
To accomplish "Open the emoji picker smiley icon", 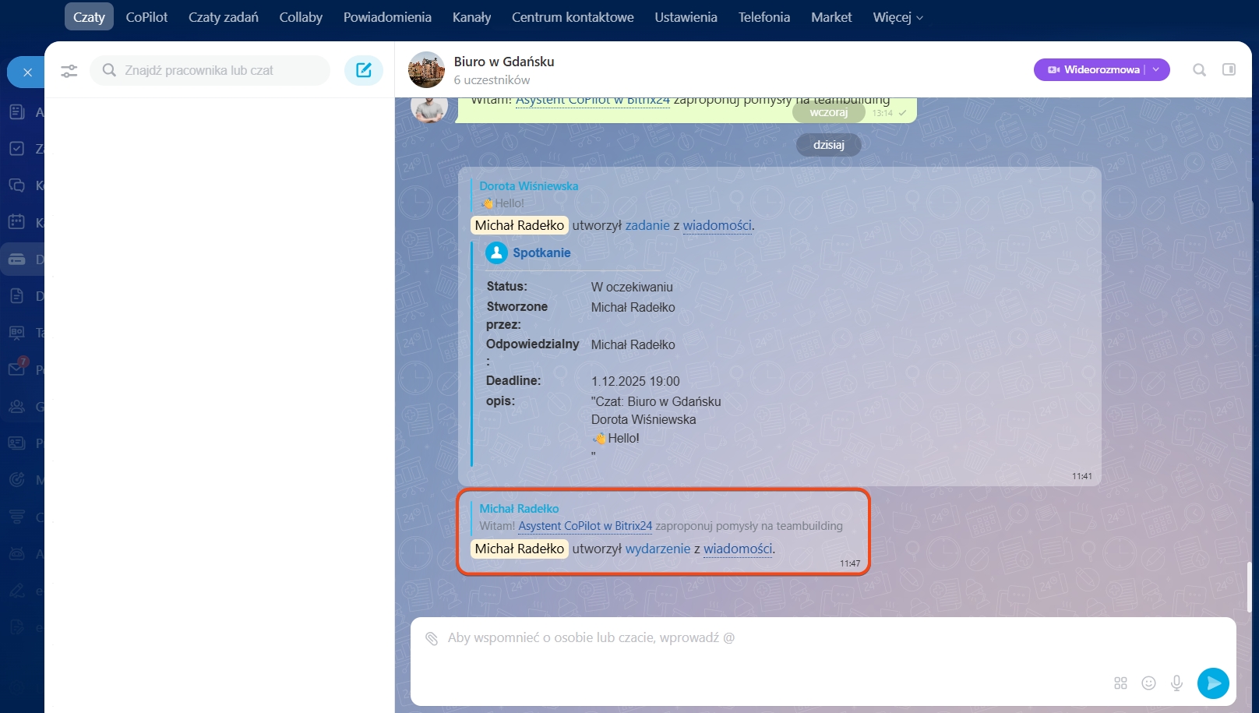I will 1148,683.
